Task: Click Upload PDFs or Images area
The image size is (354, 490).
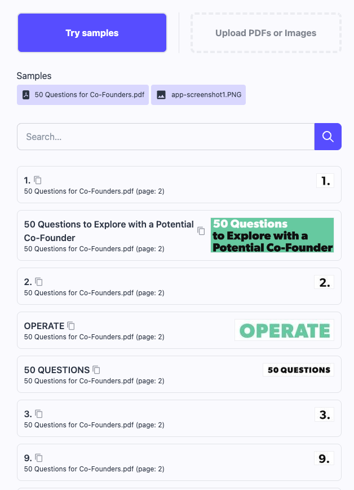Action: tap(265, 33)
